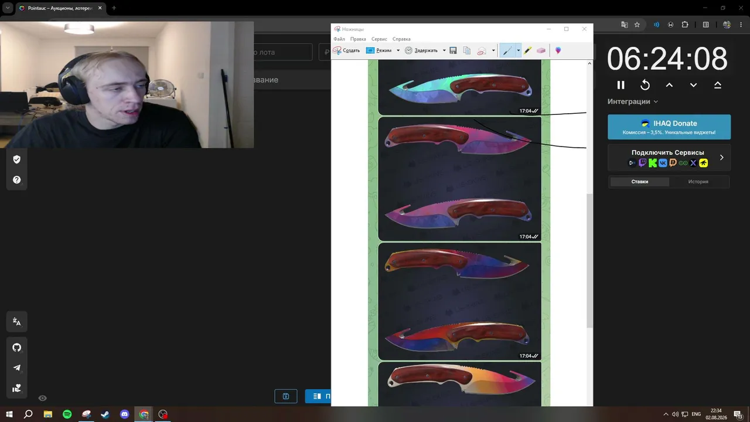The height and width of the screenshot is (422, 750).
Task: Open the Windows Start menu
Action: coord(9,414)
